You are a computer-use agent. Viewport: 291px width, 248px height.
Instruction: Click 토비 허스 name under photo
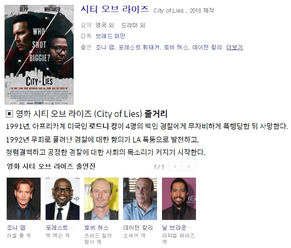point(96,227)
